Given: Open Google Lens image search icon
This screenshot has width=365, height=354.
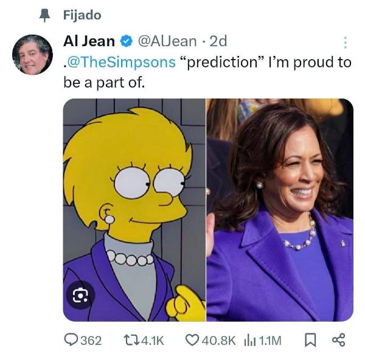Looking at the screenshot, I should pos(80,295).
